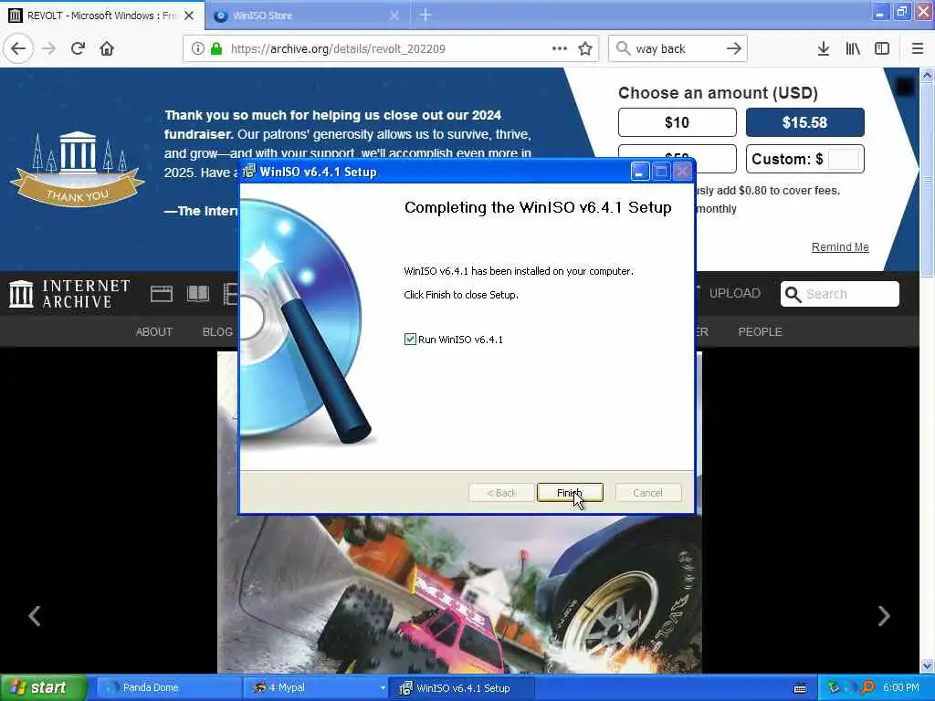Click the Archive search magnifier icon
Image resolution: width=935 pixels, height=701 pixels.
tap(793, 294)
